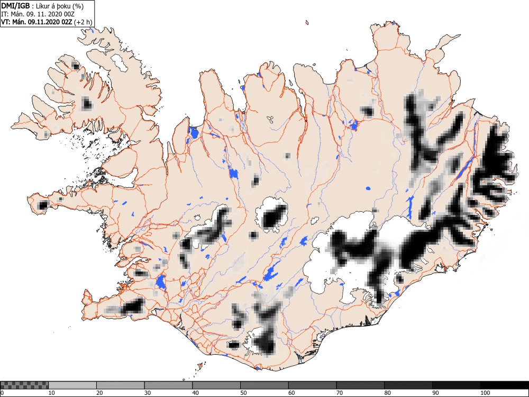Click the '(+2 h)' forecast offset label
This screenshot has width=529, height=397.
[83, 22]
